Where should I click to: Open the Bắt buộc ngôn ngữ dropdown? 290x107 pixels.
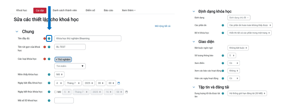[x=238, y=48]
